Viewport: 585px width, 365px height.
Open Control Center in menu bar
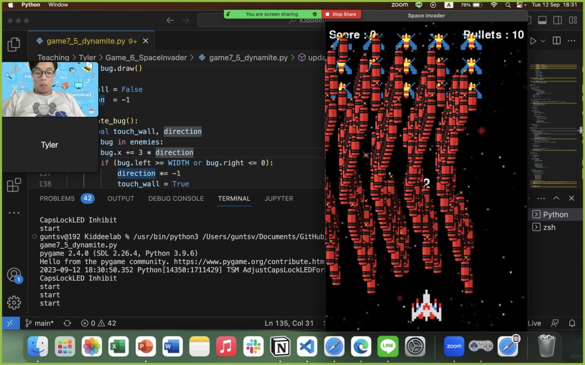point(521,5)
